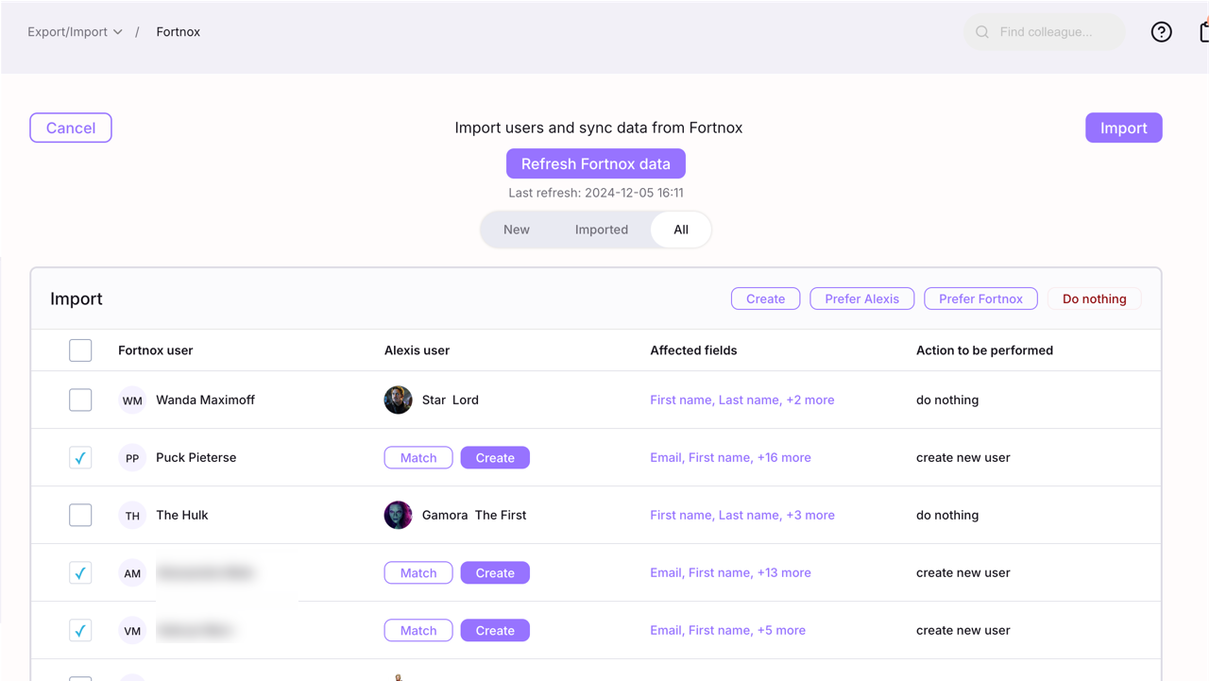Uncheck the box for Puck Pieterse

[80, 458]
